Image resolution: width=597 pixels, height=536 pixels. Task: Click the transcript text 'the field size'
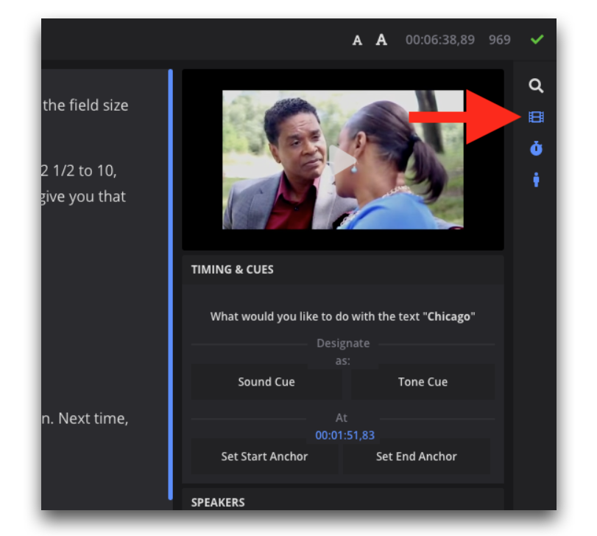[x=85, y=105]
